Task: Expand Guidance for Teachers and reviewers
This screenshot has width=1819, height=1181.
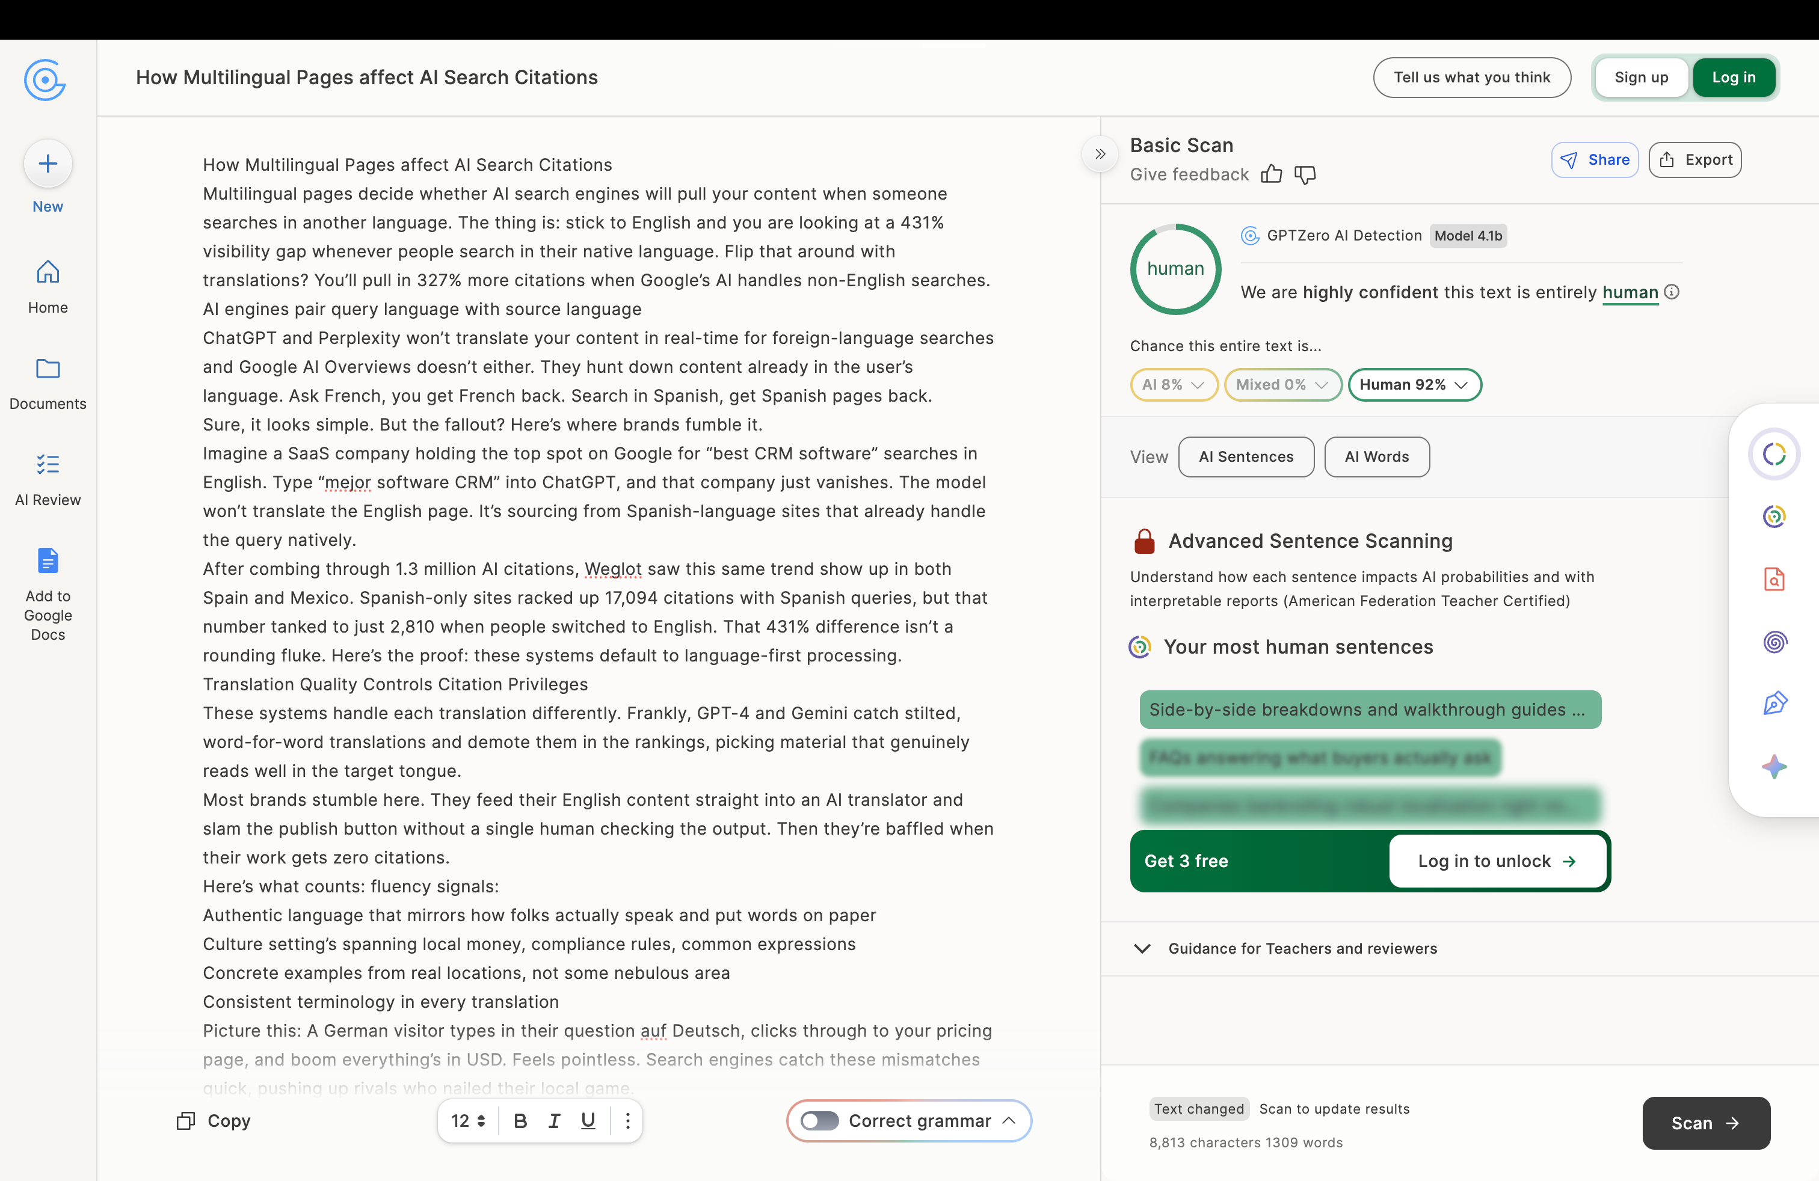Action: click(x=1284, y=948)
